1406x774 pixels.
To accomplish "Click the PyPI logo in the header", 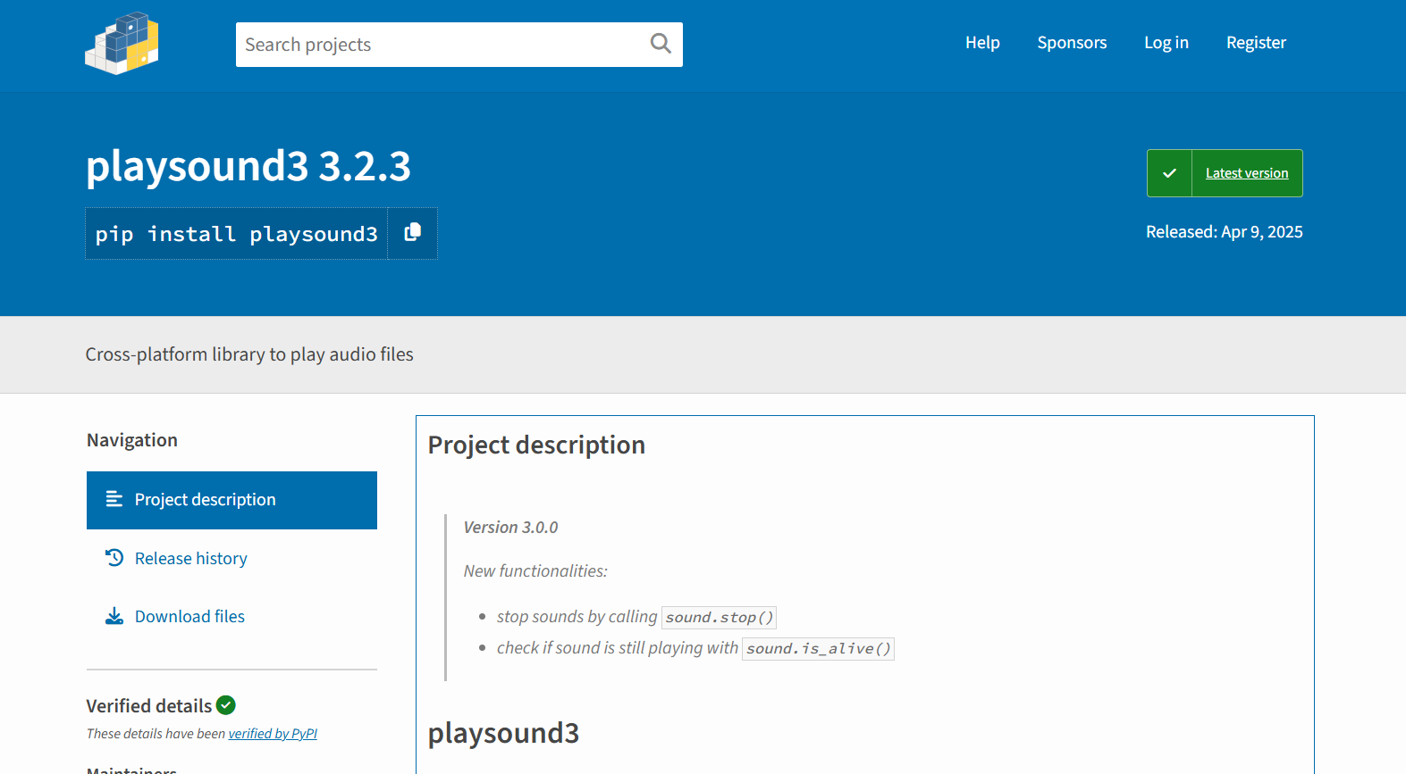I will point(122,44).
